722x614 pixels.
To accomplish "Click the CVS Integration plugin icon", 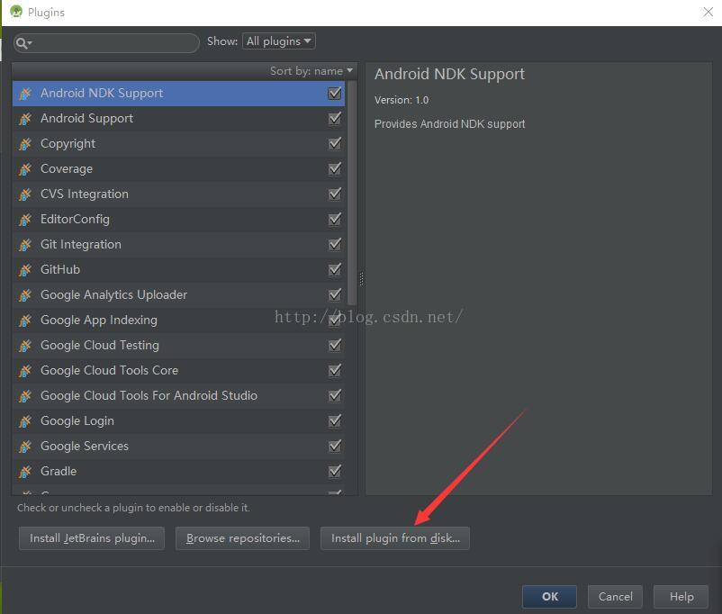I will [25, 194].
